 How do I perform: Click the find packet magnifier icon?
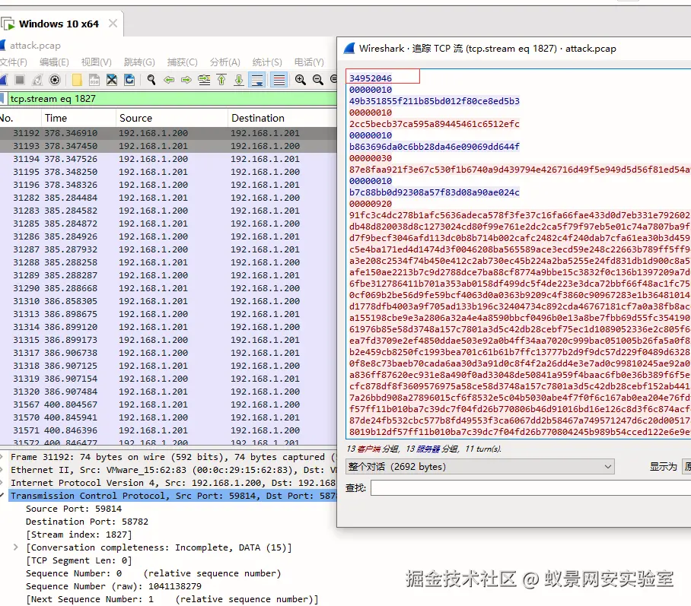click(151, 80)
